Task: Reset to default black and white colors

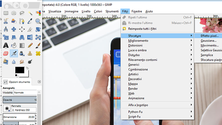Action: (x=16, y=76)
